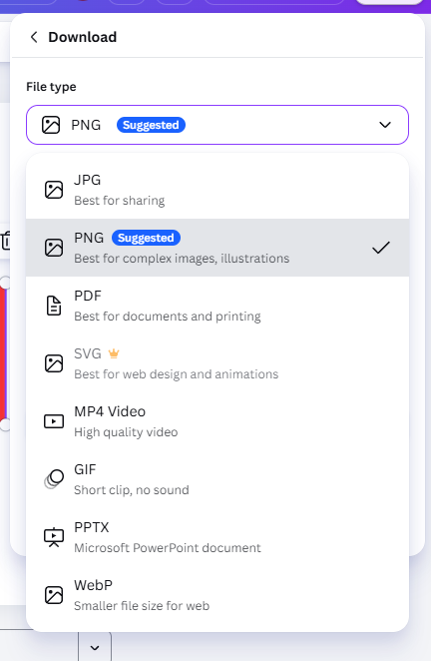Click the Suggested badge in the File type field
The image size is (431, 661).
(151, 125)
